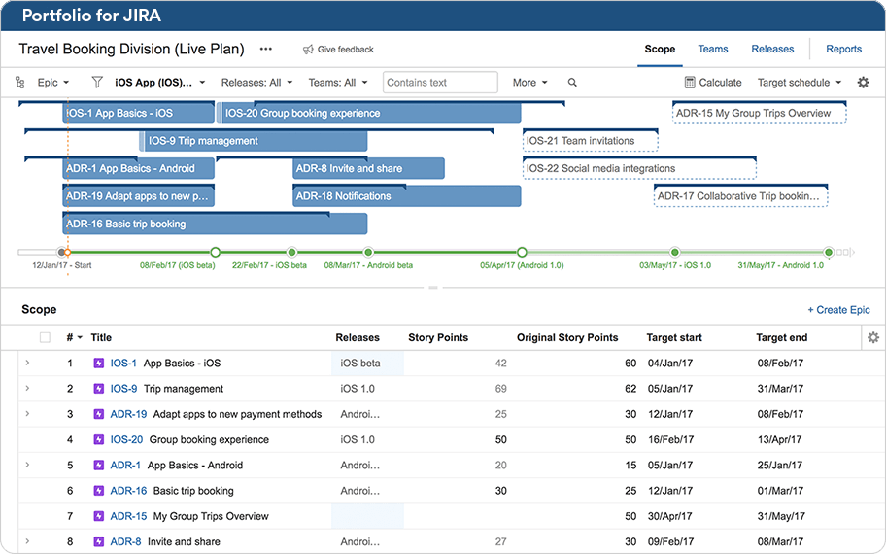Click the megaphone Give feedback icon
The height and width of the screenshot is (554, 886).
click(308, 50)
